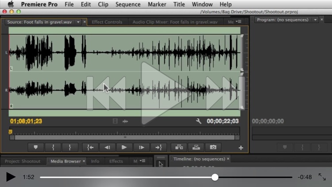Click the video player progress knob

215,177
